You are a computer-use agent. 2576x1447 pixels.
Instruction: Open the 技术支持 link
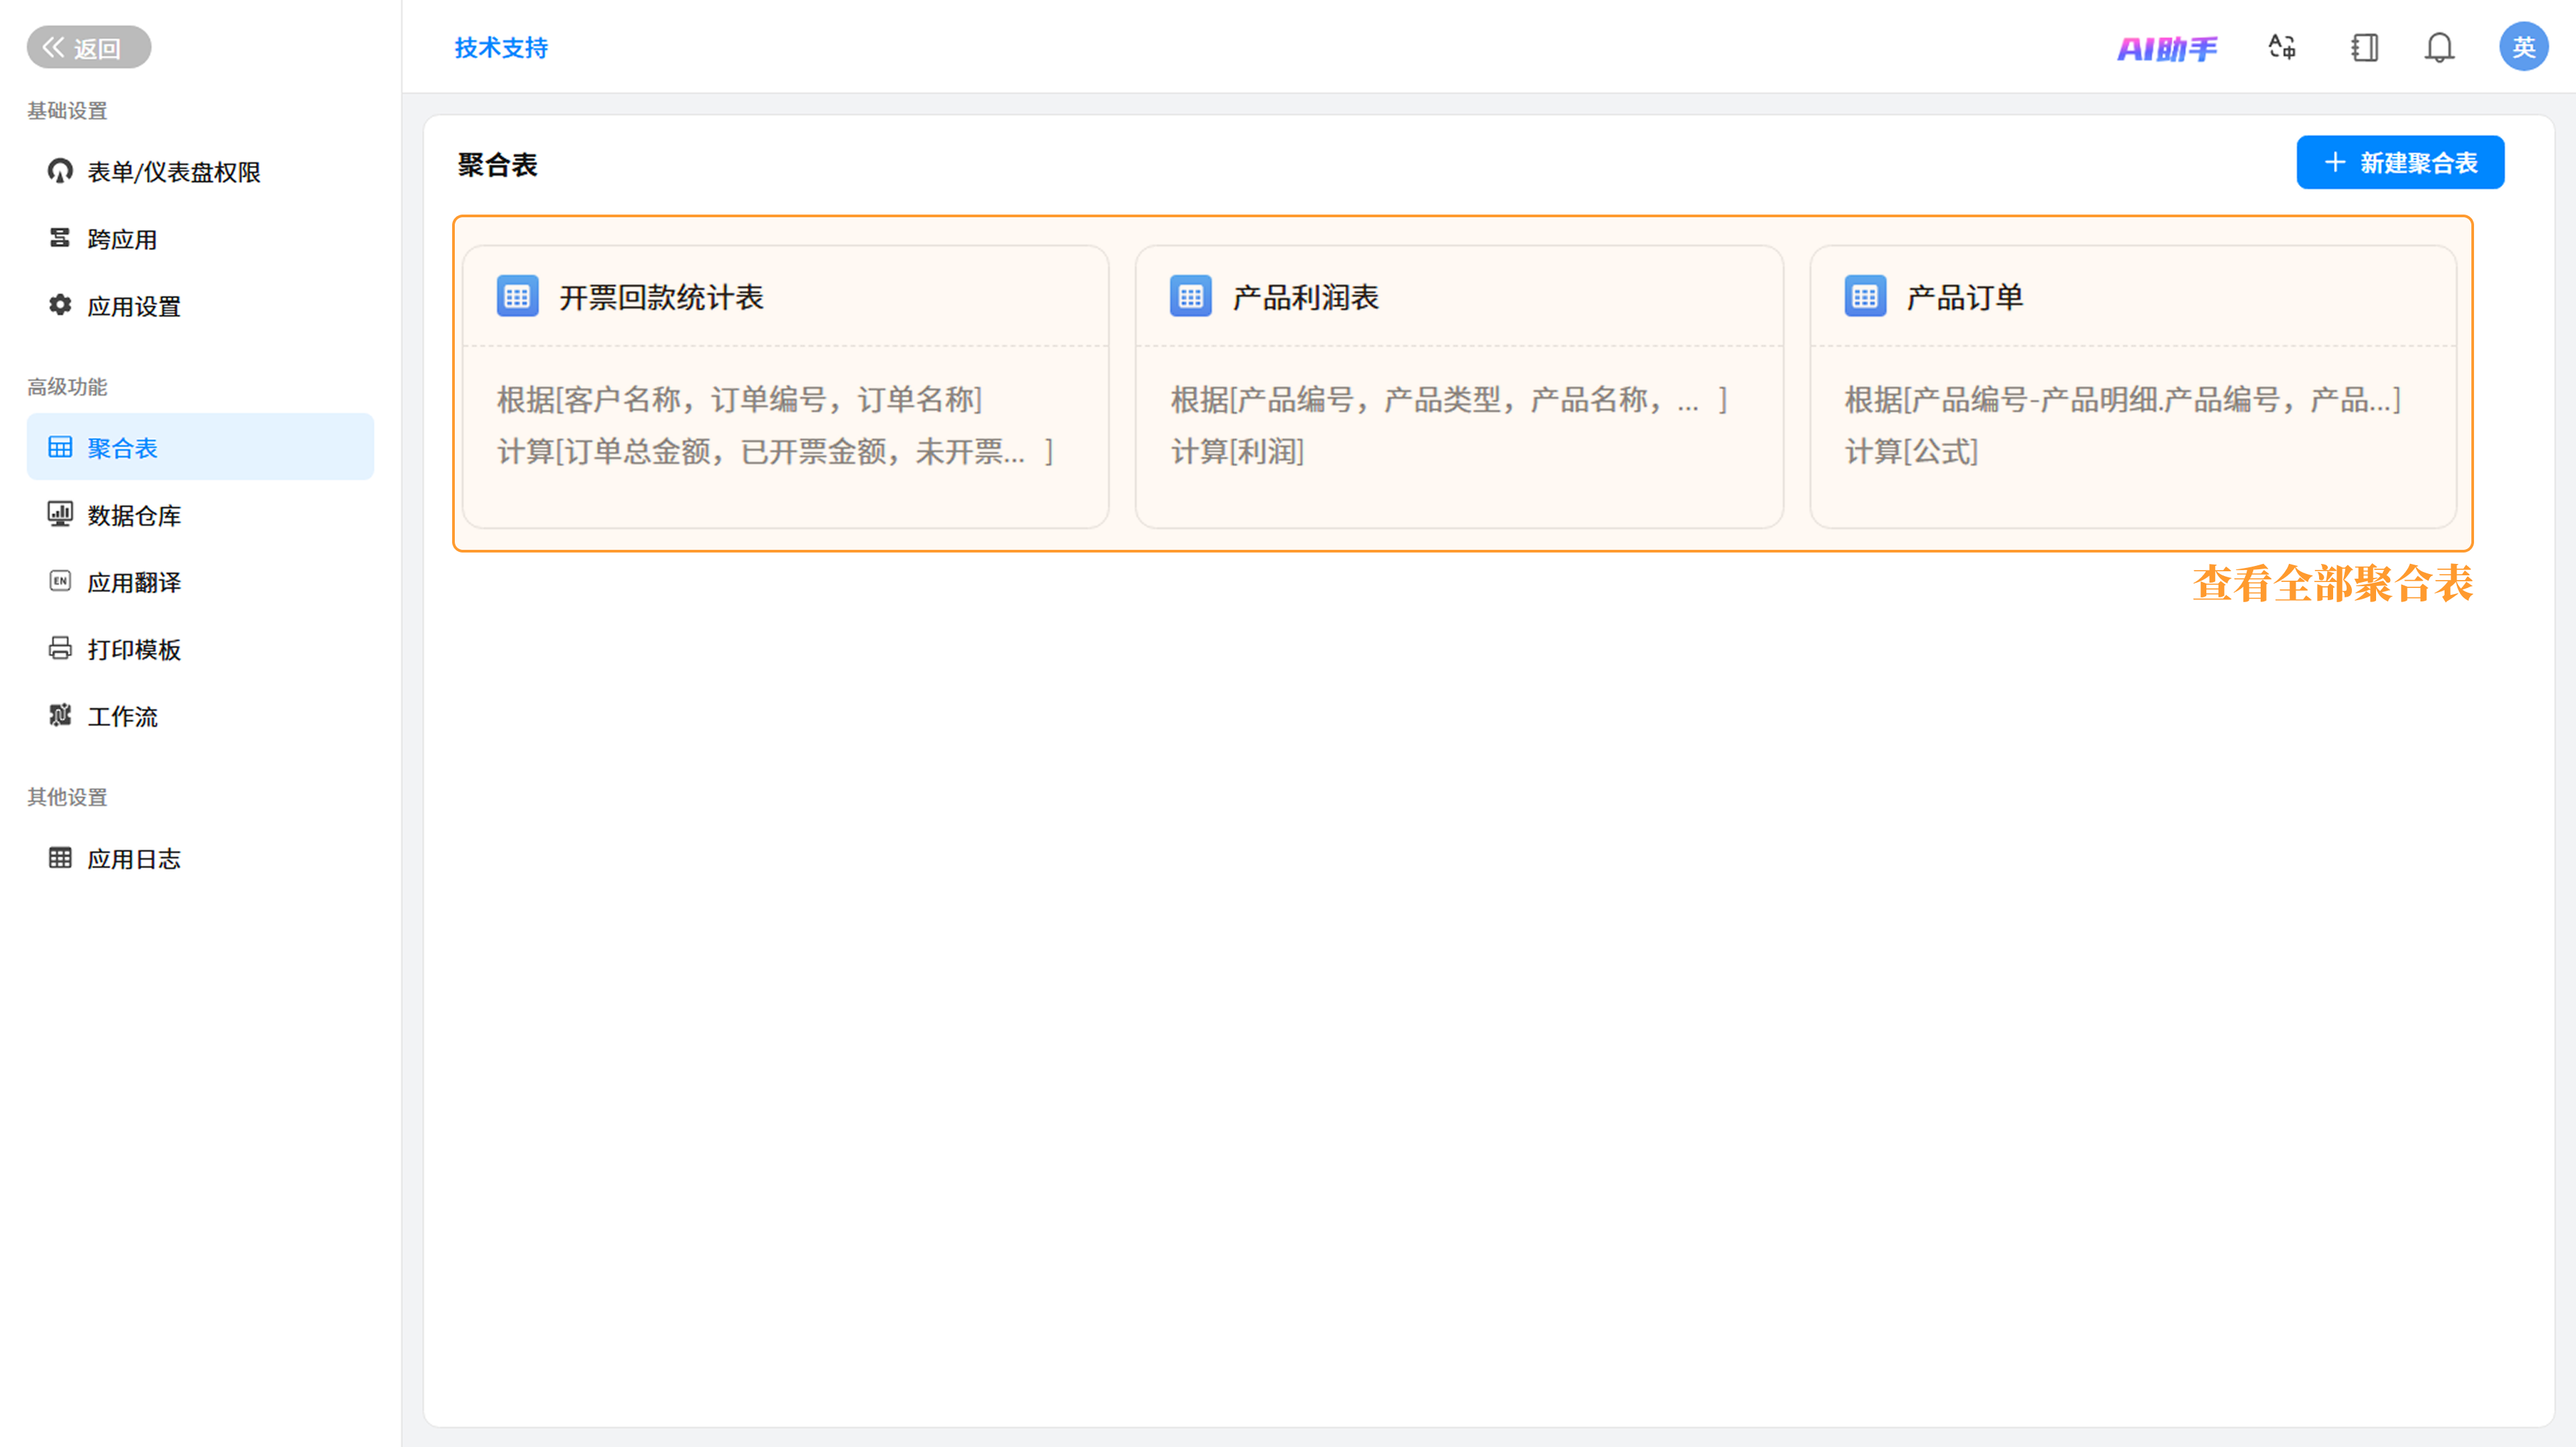[501, 47]
